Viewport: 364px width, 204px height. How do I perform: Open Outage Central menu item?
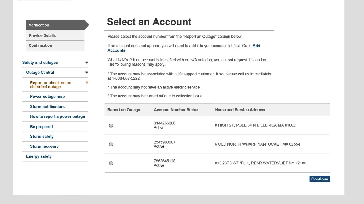(x=40, y=73)
